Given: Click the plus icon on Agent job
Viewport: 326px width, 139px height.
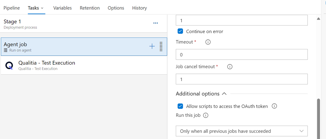Looking at the screenshot, I should 152,47.
